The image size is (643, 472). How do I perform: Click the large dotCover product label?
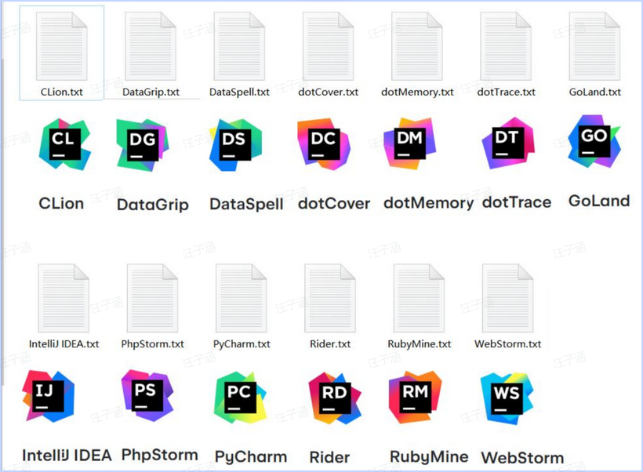tap(334, 203)
